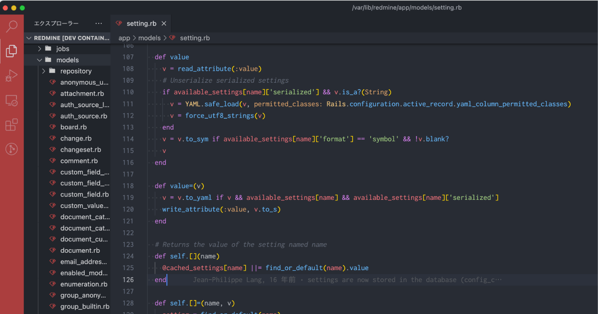Select the Explorer icon in the activity bar
This screenshot has height=314, width=598.
click(11, 50)
